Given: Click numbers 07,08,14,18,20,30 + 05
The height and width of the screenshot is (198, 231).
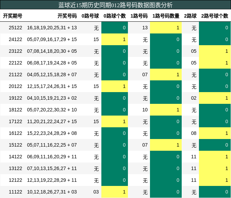Looking at the screenshot, I should (x=52, y=51).
